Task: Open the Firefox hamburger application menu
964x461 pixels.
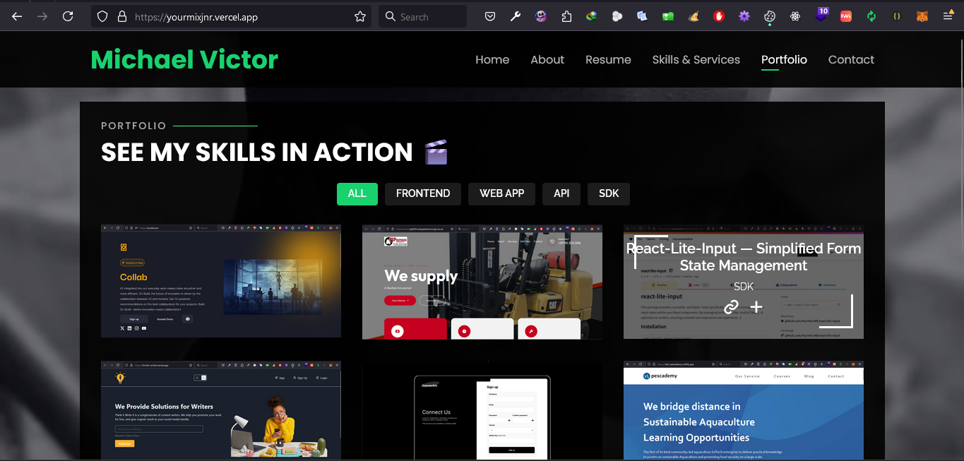Action: pyautogui.click(x=948, y=16)
